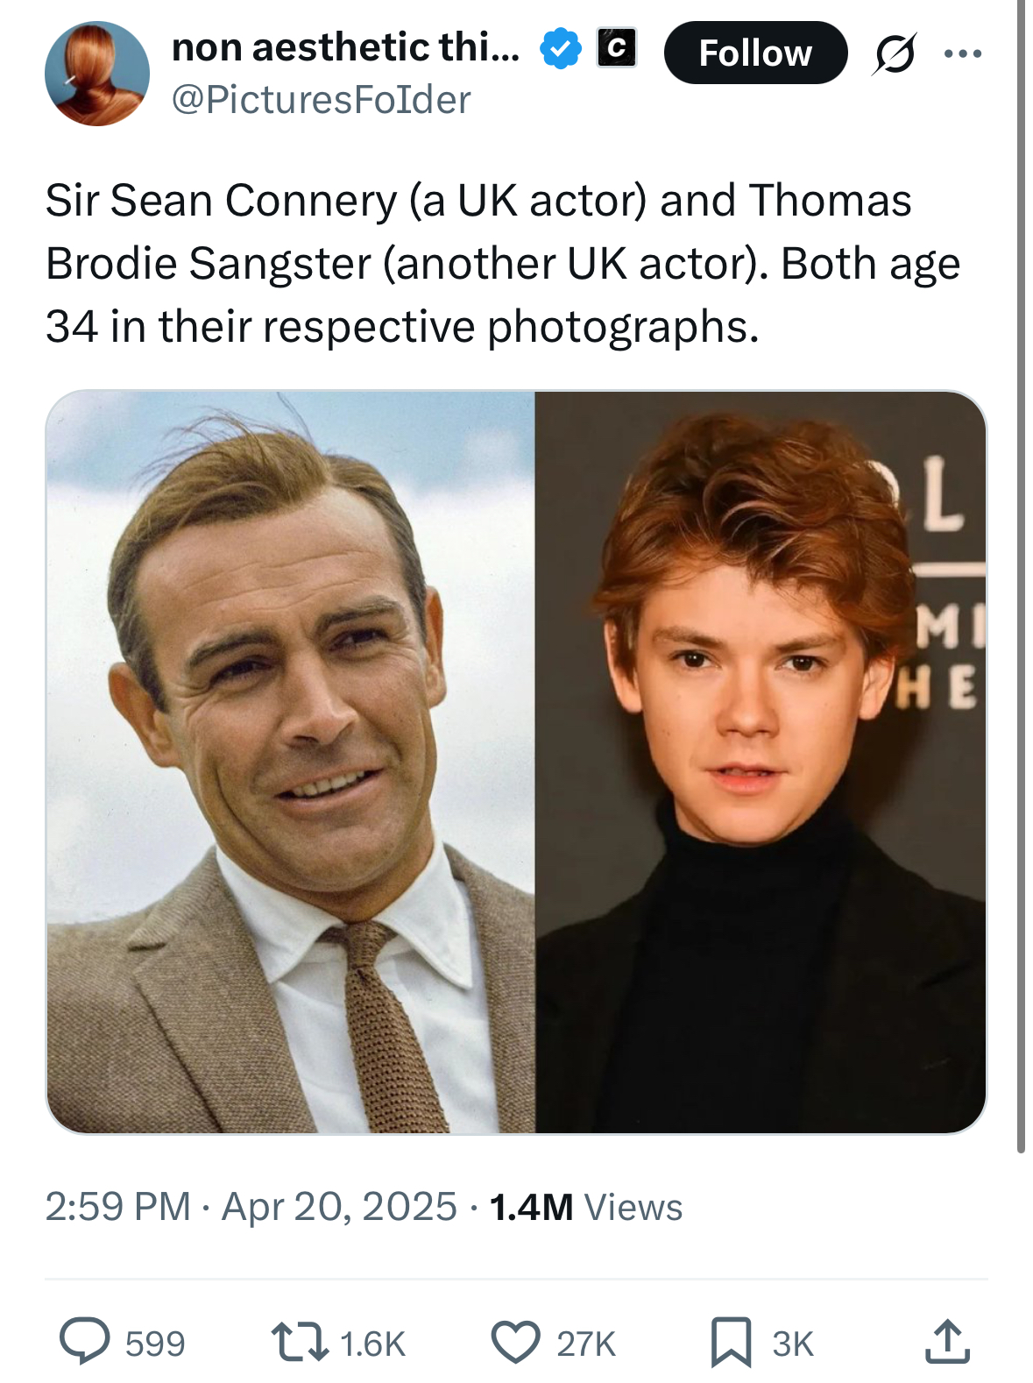1033x1383 pixels.
Task: Click the "non aesthetic thi..." display name
Action: 345,47
